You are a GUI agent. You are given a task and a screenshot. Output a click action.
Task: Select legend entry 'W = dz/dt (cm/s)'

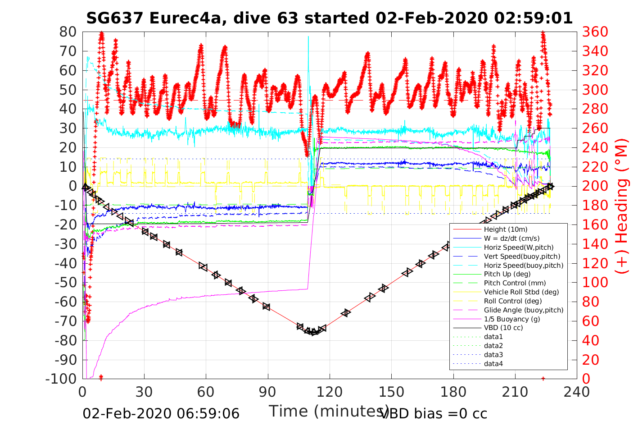pos(511,238)
